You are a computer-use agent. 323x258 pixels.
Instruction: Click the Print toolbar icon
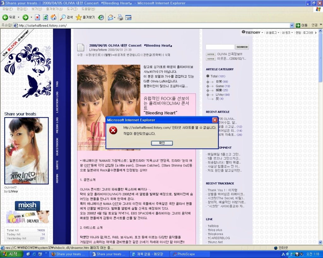pos(120,18)
